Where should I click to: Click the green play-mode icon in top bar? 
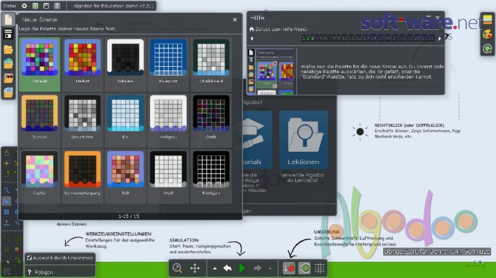pyautogui.click(x=35, y=6)
